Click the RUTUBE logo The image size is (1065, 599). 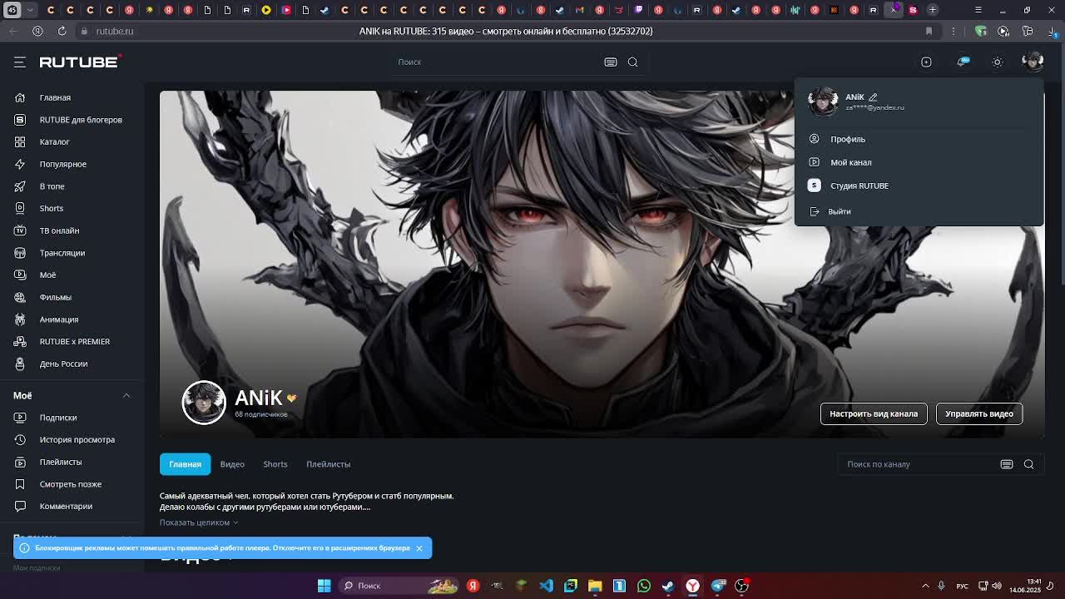[x=80, y=62]
